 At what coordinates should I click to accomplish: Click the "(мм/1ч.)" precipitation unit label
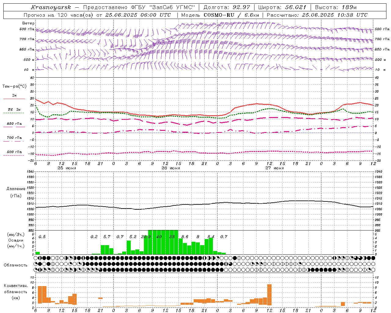pos(16,246)
